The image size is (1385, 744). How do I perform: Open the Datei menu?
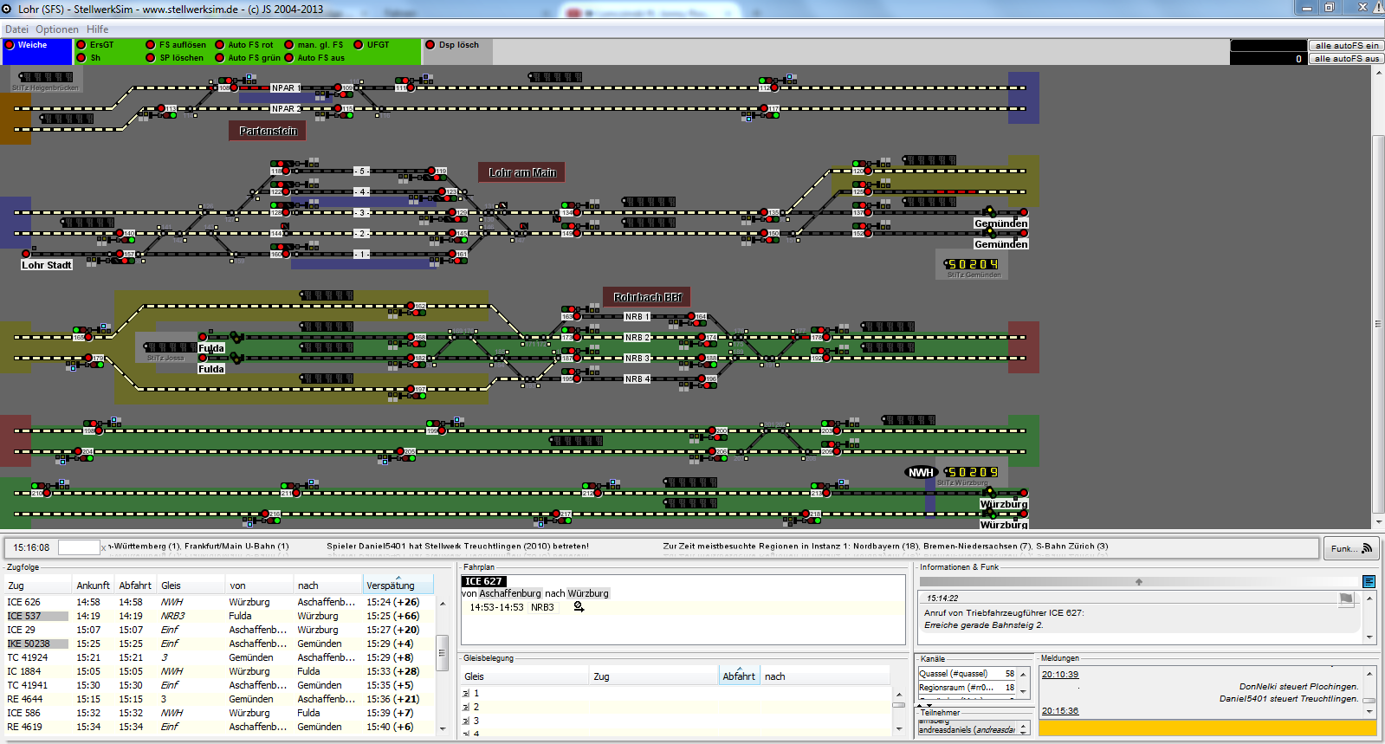[16, 29]
